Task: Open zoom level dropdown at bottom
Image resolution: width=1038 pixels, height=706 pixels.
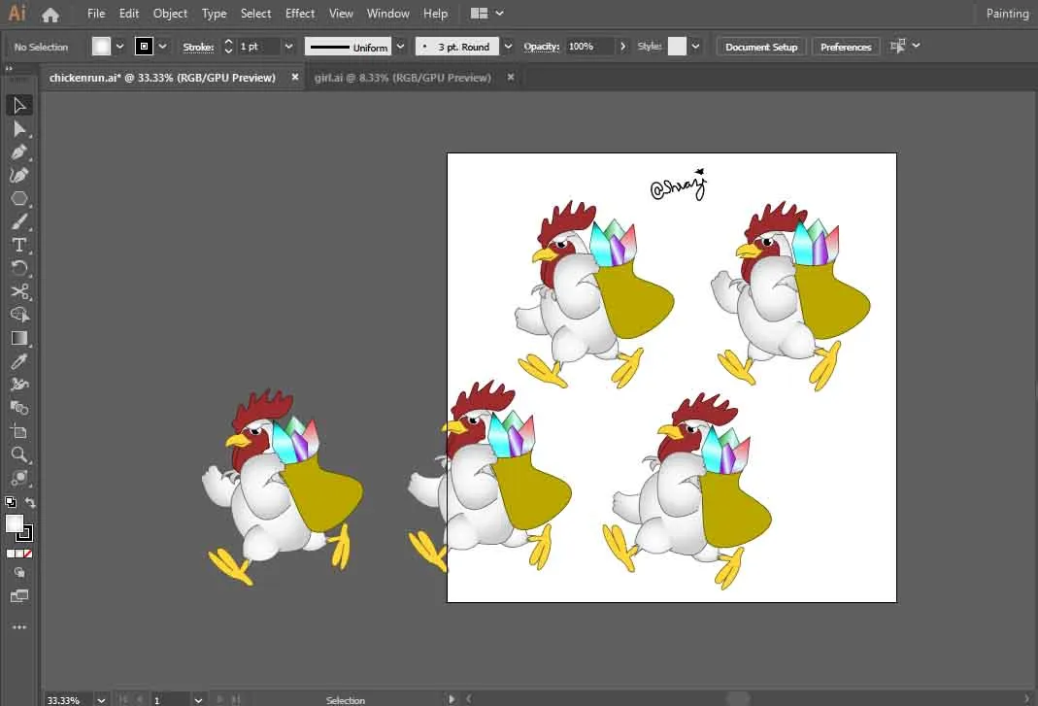Action: point(101,700)
